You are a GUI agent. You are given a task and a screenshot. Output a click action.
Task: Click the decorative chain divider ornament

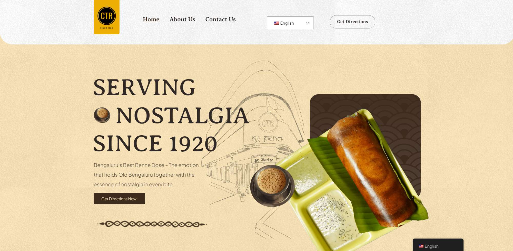pos(152,224)
